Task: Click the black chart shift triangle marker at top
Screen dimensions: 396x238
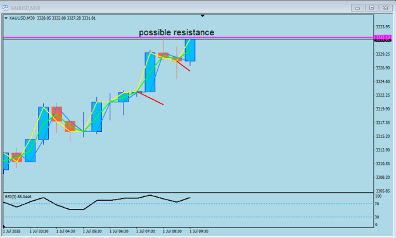Action: coord(203,16)
